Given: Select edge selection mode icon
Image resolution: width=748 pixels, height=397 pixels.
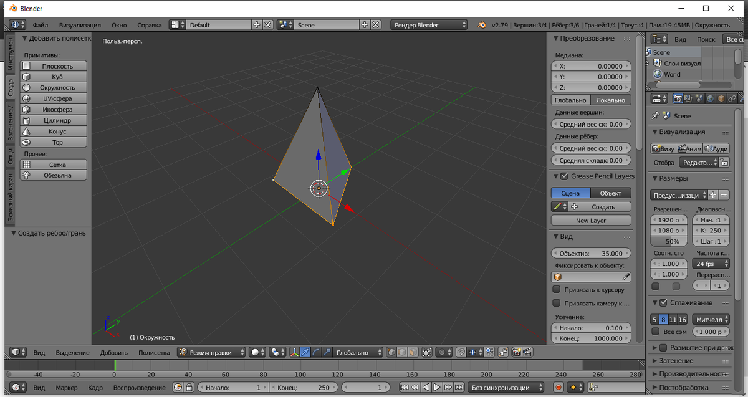Looking at the screenshot, I should 403,352.
